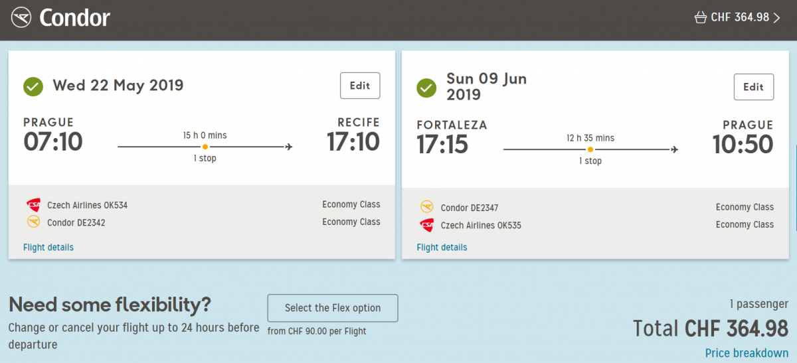Expand Flight details for Prague to Recife
The image size is (797, 363).
(48, 248)
